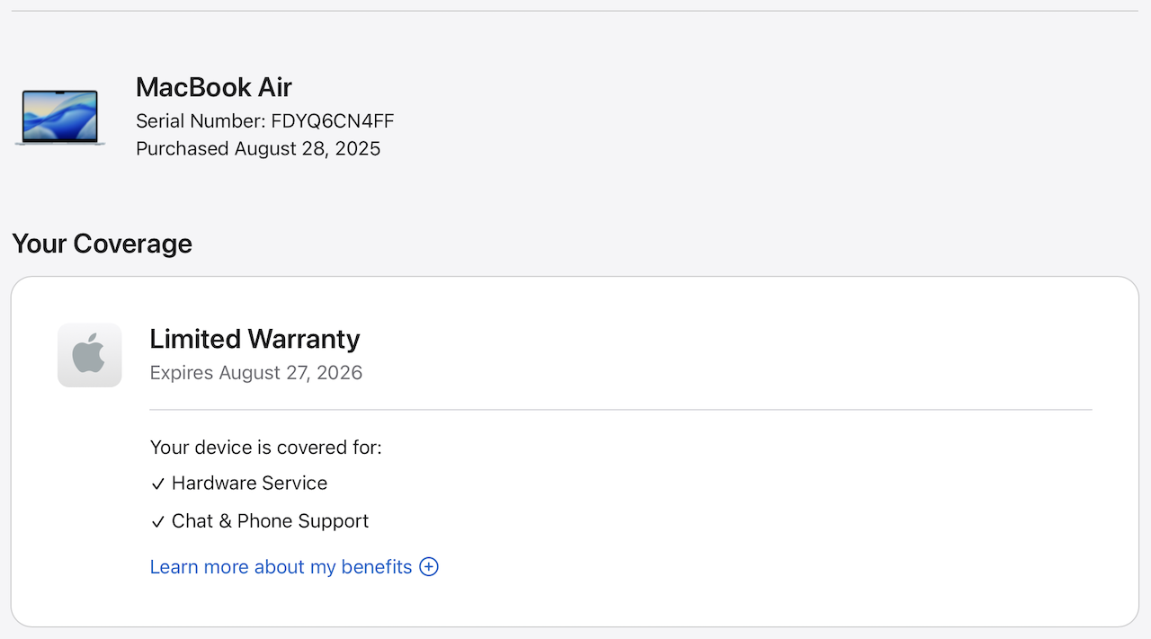
Task: Open Learn more about my benefits
Action: point(281,567)
